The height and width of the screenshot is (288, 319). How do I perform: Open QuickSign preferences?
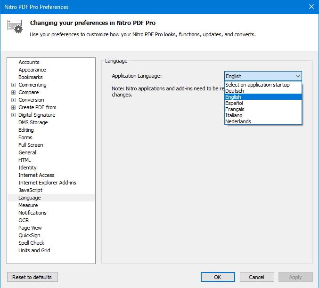pyautogui.click(x=29, y=235)
